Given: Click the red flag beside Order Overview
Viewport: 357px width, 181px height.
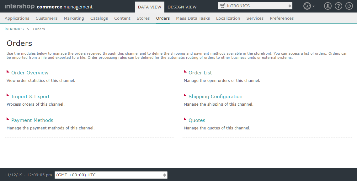Looking at the screenshot, I should click(x=8, y=71).
